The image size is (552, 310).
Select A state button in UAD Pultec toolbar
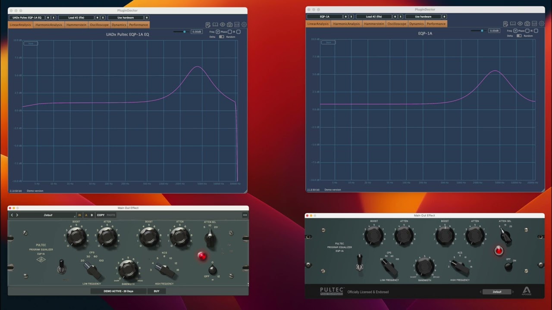coord(86,215)
